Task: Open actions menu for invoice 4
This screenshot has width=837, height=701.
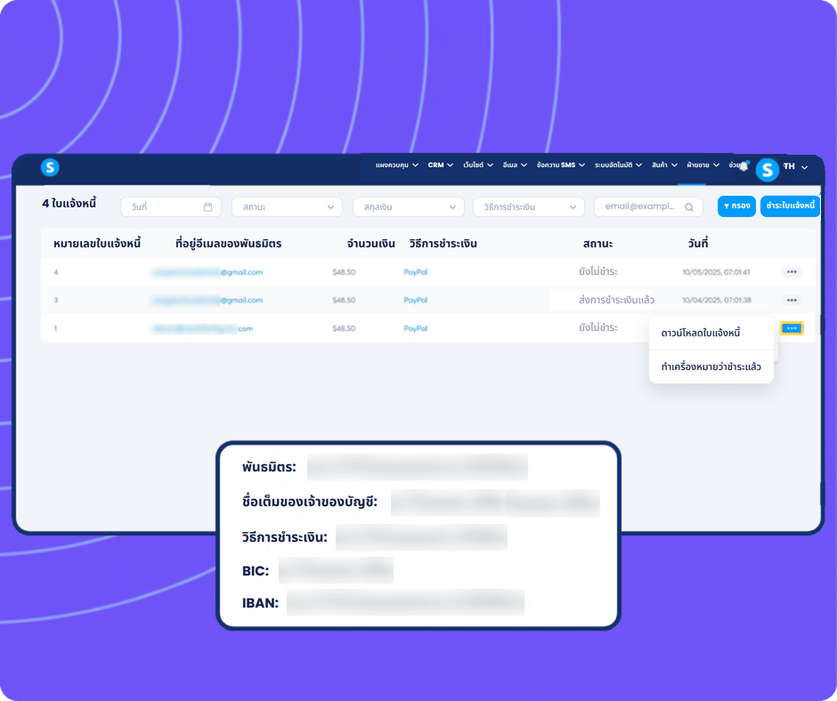Action: click(x=792, y=272)
